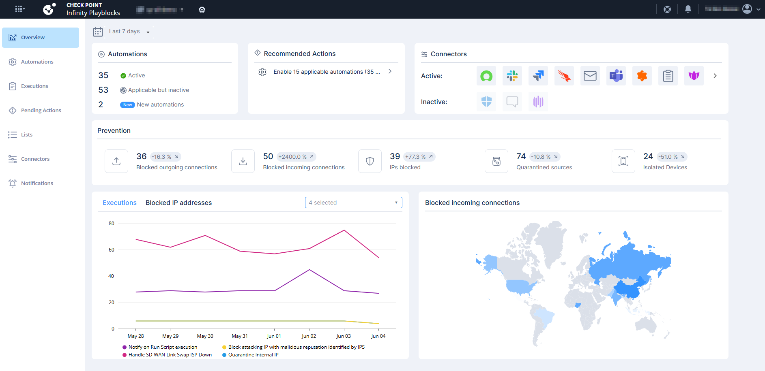Show more active connectors with arrow

coord(715,76)
